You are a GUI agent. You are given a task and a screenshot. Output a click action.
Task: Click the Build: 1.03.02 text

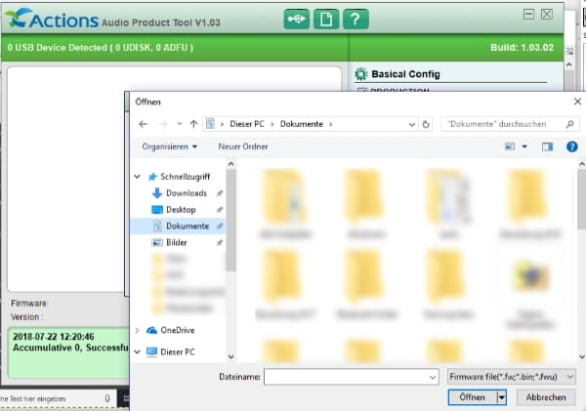[523, 48]
